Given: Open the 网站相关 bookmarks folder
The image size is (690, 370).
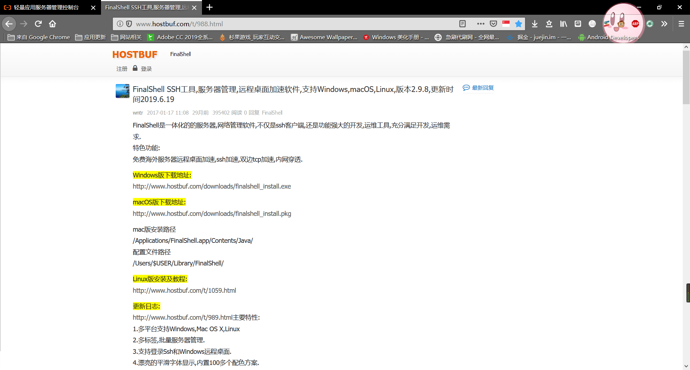Looking at the screenshot, I should click(x=126, y=37).
